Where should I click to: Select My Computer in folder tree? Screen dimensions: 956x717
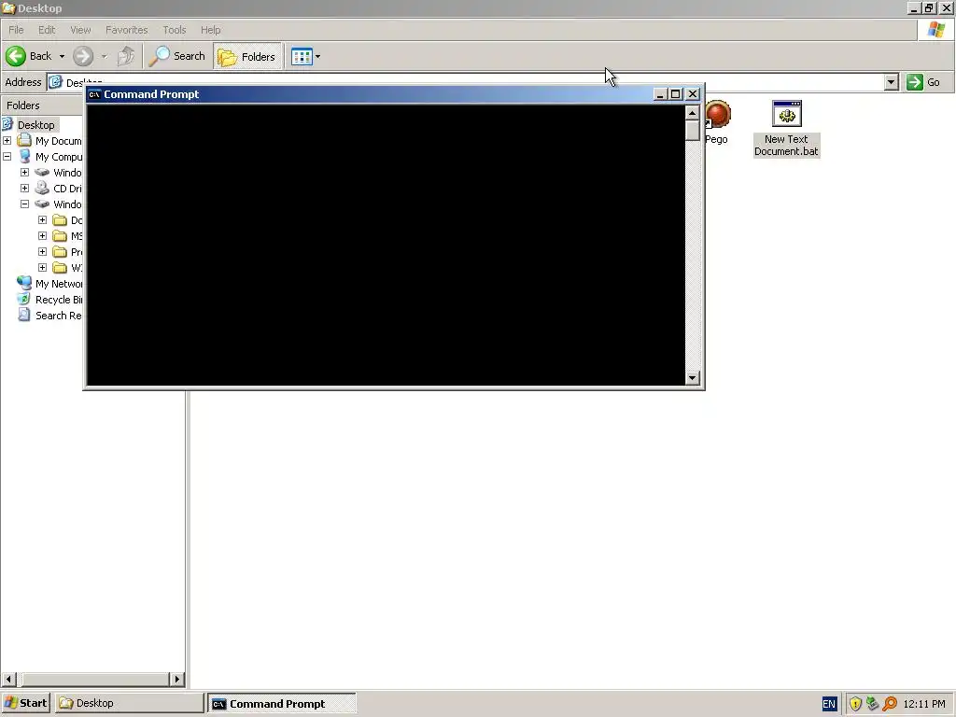(x=59, y=157)
